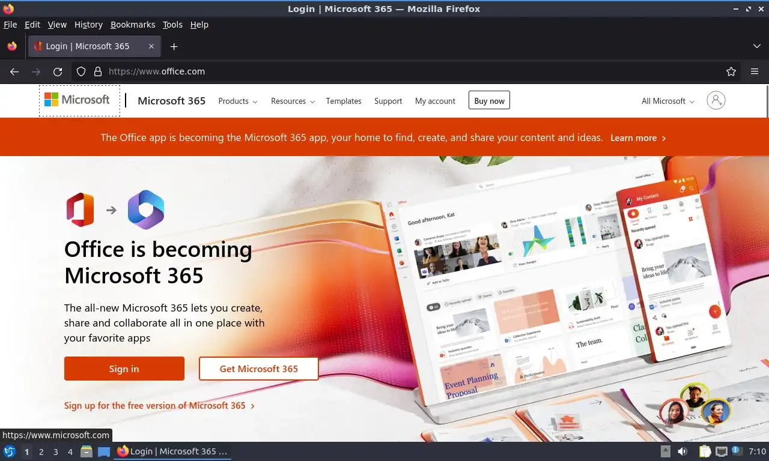Open the File menu
The width and height of the screenshot is (769, 461).
(10, 25)
